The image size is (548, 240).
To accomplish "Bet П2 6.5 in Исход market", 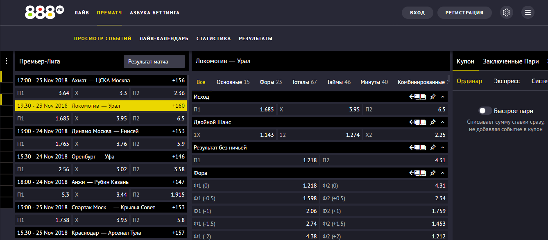I will [405, 110].
